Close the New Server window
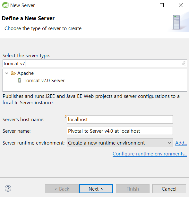The image size is (189, 197). [181, 5]
